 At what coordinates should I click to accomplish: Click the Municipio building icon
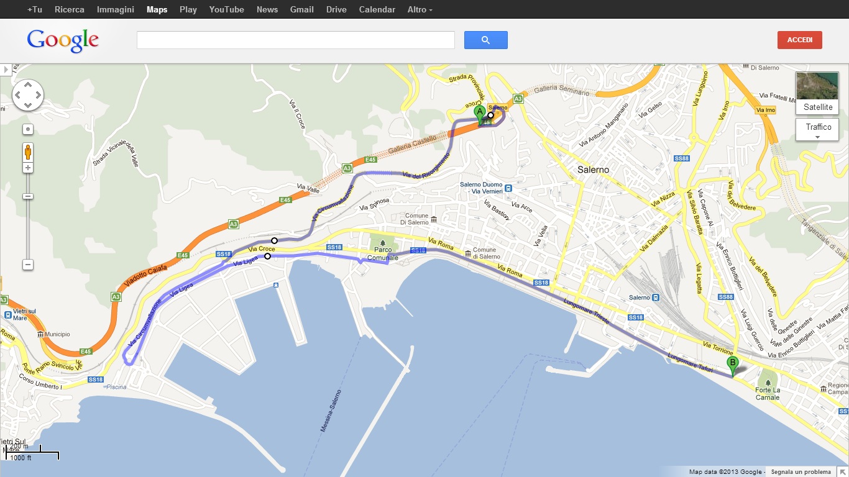pos(40,334)
